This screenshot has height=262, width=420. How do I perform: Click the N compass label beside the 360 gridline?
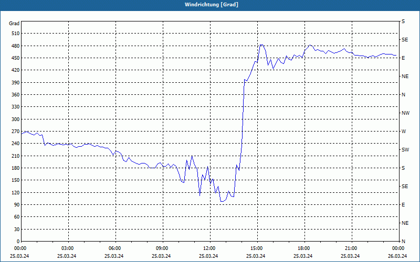pyautogui.click(x=403, y=95)
